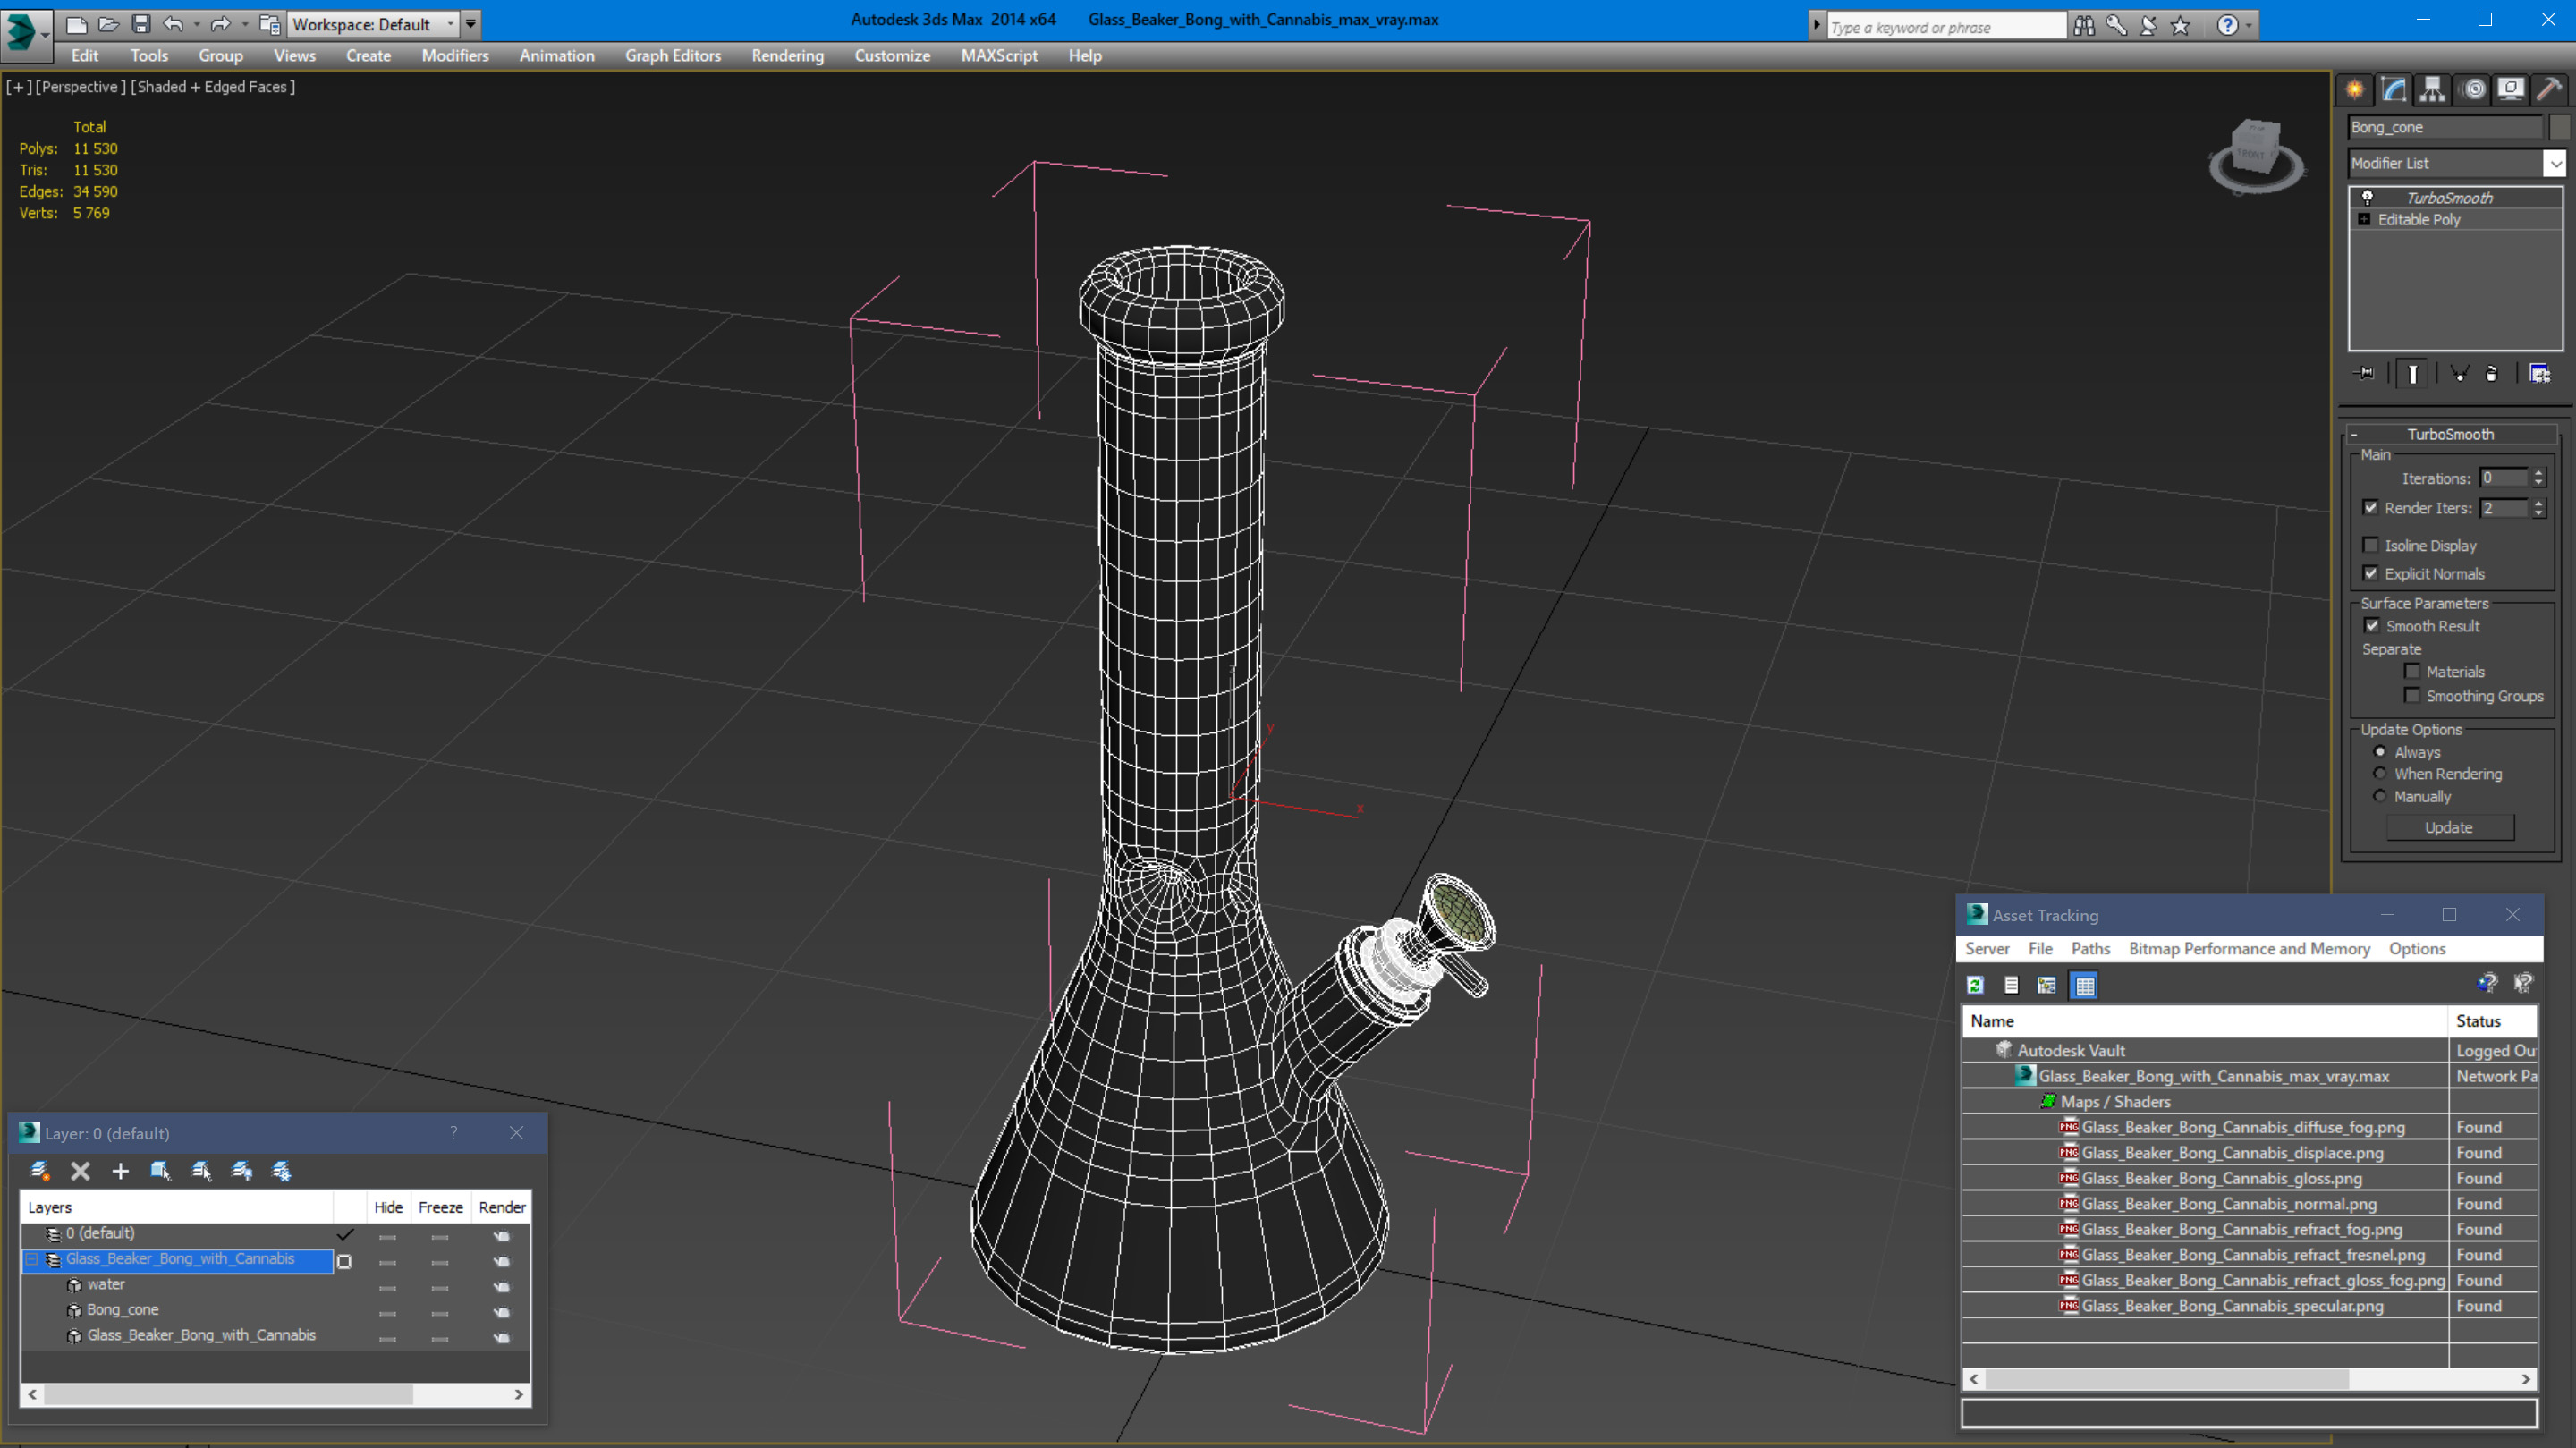Open the Undo history dropdown arrow
This screenshot has width=2576, height=1448.
[x=196, y=24]
